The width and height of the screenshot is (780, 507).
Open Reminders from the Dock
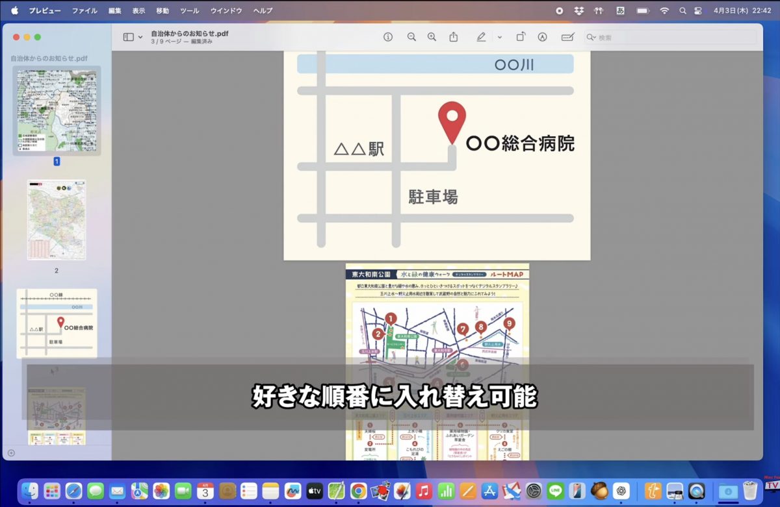pyautogui.click(x=249, y=491)
